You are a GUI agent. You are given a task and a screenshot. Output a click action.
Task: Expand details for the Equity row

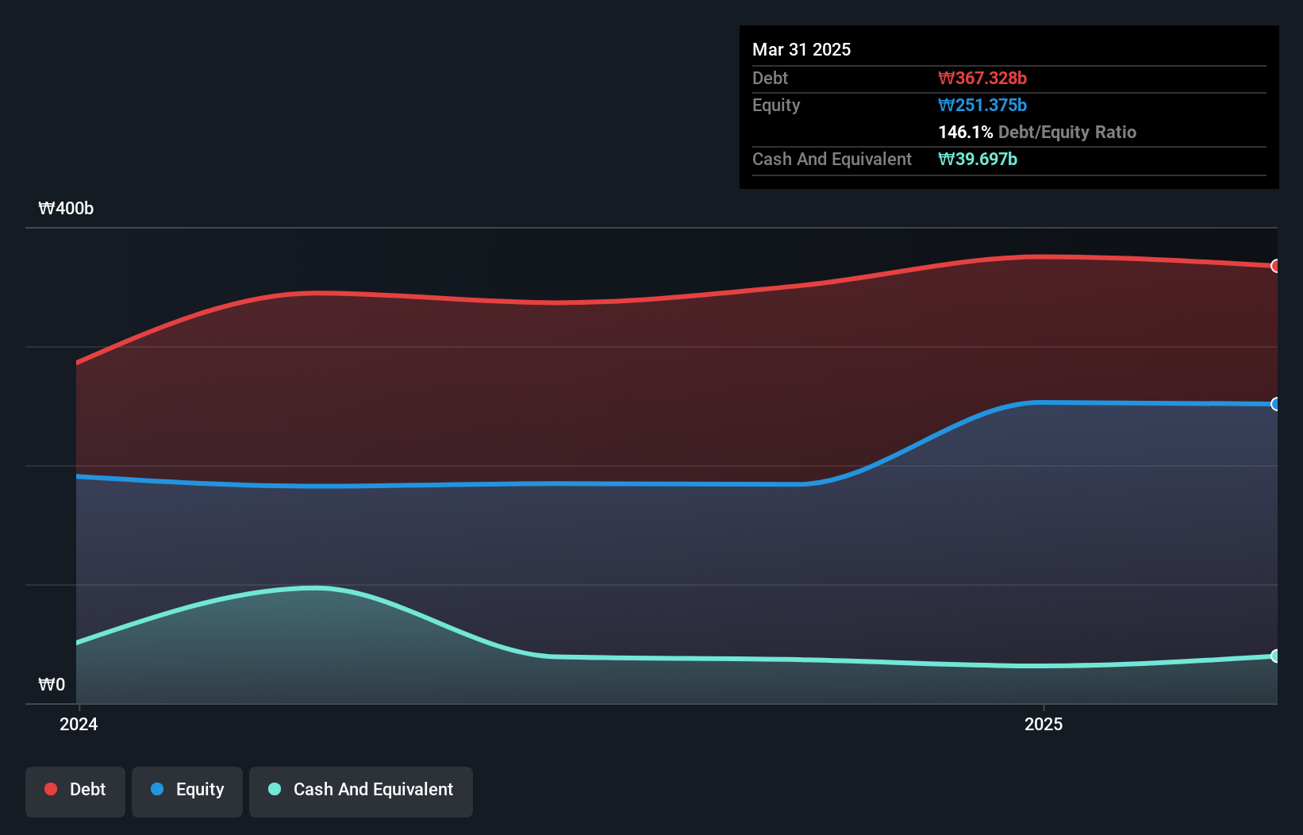775,105
